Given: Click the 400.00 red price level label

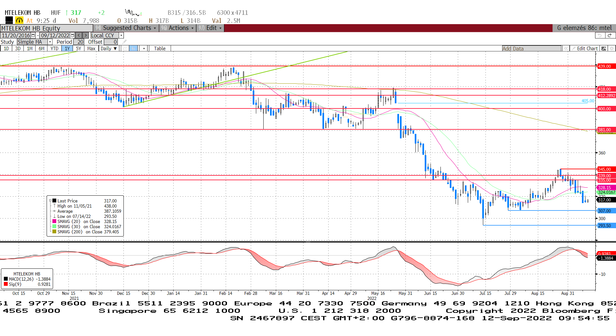Looking at the screenshot, I should (x=606, y=109).
